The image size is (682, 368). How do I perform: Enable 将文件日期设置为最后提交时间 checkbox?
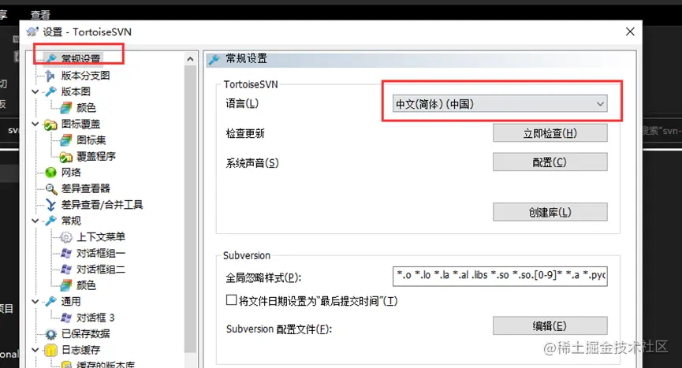(x=231, y=300)
